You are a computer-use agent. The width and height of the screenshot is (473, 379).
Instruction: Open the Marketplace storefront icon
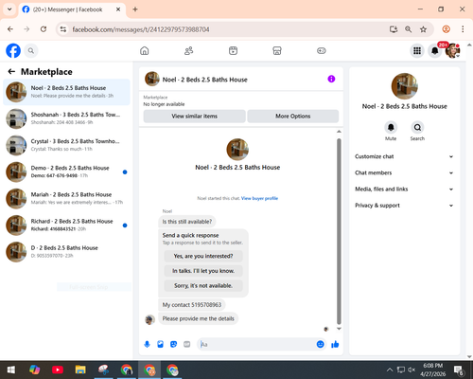[277, 50]
